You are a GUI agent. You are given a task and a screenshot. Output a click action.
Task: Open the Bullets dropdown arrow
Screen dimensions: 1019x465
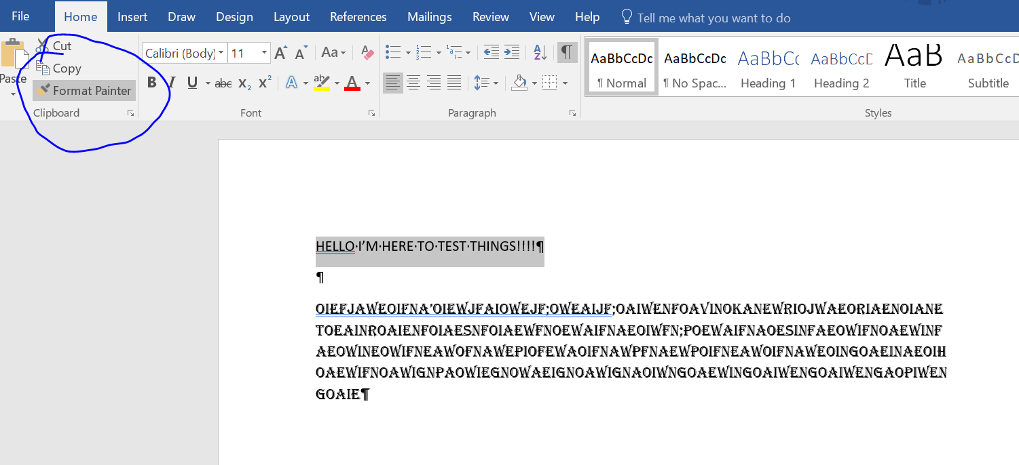pos(408,52)
